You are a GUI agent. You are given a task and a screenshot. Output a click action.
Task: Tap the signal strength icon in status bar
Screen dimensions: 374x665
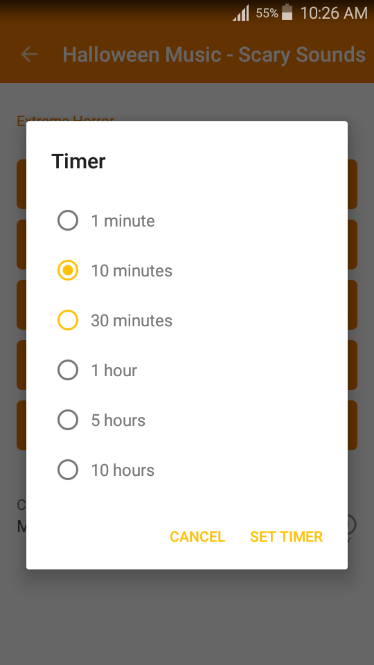tap(241, 13)
